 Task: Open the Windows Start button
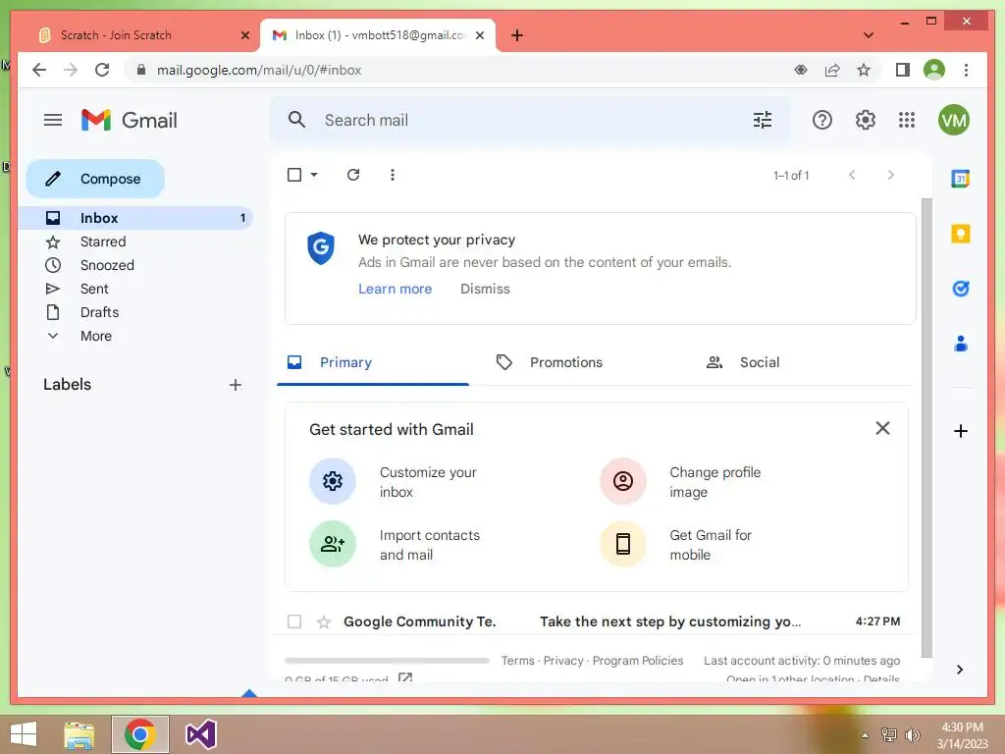click(24, 734)
